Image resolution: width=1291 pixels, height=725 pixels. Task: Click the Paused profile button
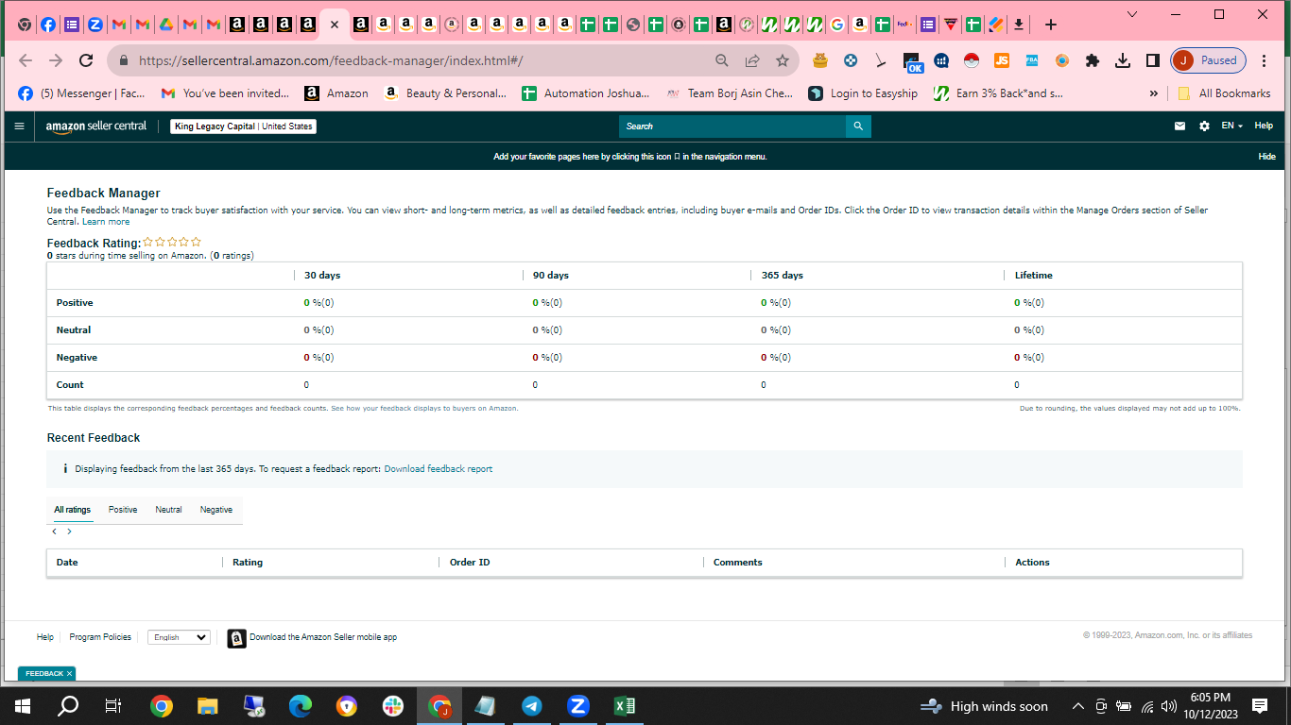(1209, 60)
